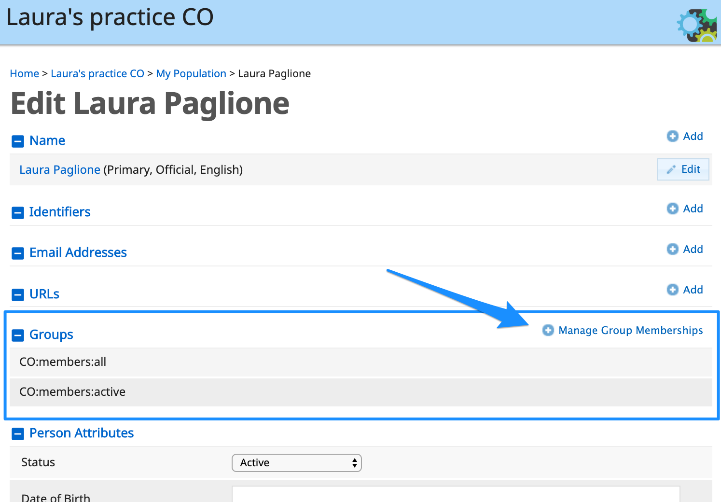Collapse the Groups section with its minus icon
Image resolution: width=721 pixels, height=502 pixels.
coord(18,335)
